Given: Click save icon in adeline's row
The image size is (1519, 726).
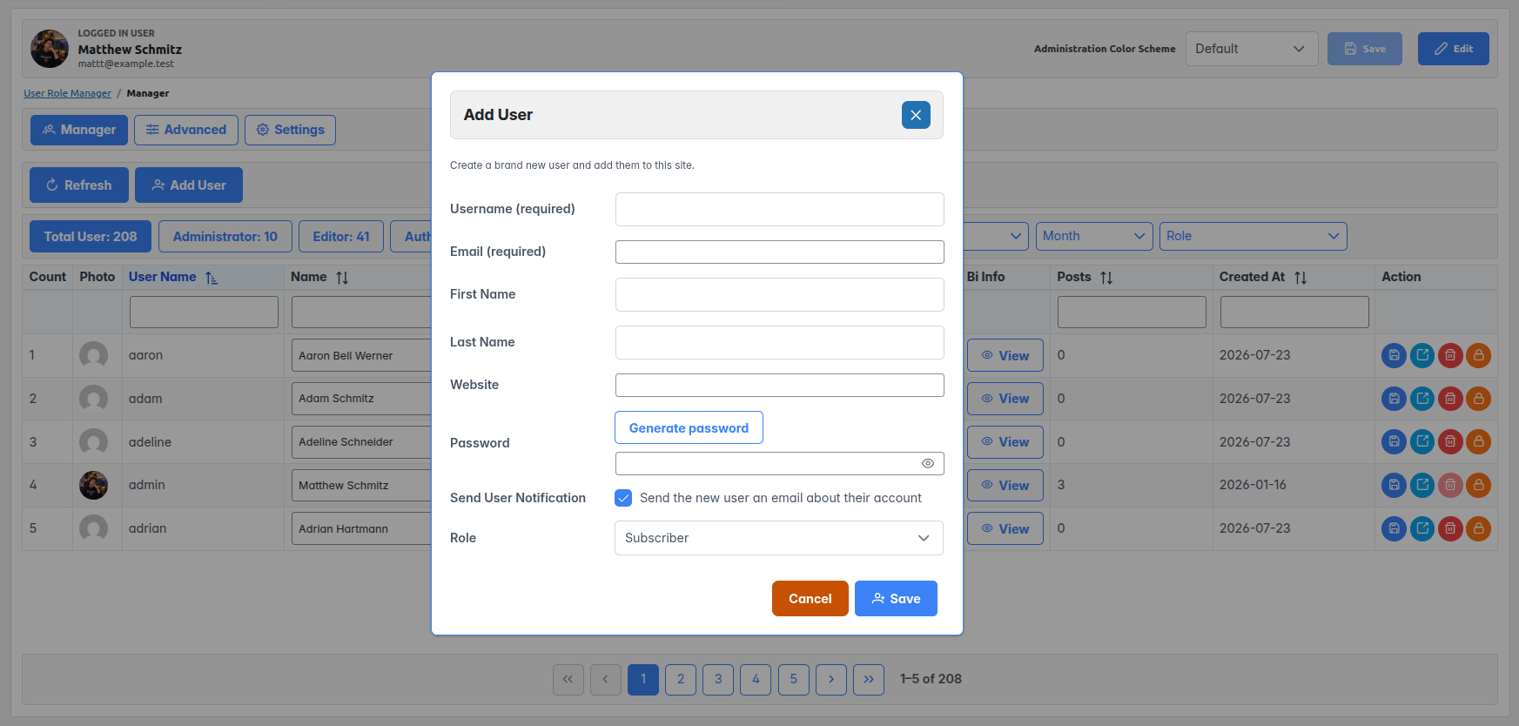Looking at the screenshot, I should coord(1394,441).
